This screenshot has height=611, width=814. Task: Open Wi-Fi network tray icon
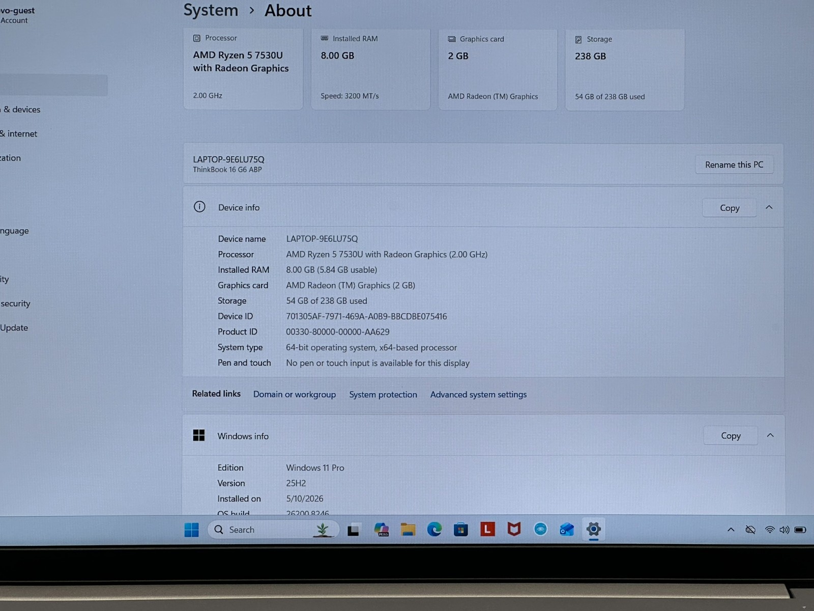[x=770, y=530]
